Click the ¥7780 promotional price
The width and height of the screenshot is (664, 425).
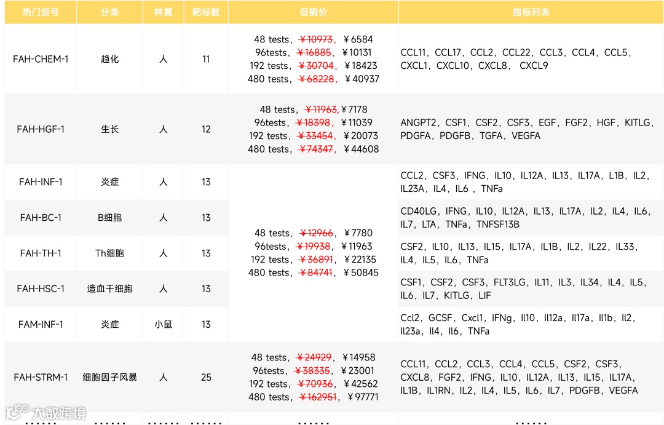358,233
